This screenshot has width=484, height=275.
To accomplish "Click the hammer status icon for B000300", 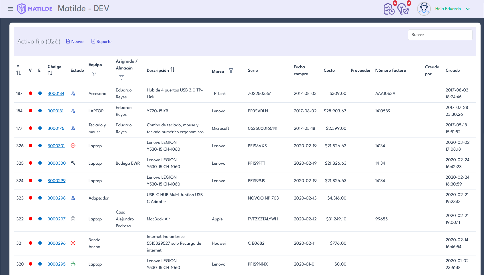I will pos(73,163).
